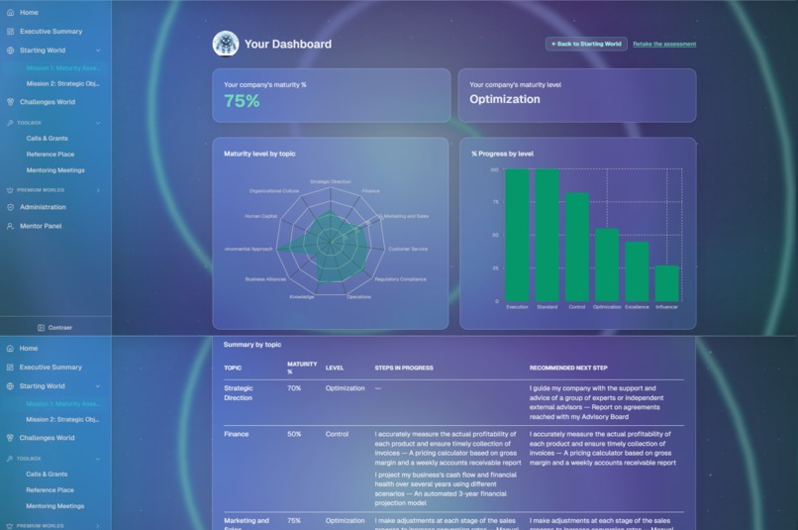The height and width of the screenshot is (530, 798).
Task: Click Starting World globe icon beside Summary table
Action: (x=10, y=386)
